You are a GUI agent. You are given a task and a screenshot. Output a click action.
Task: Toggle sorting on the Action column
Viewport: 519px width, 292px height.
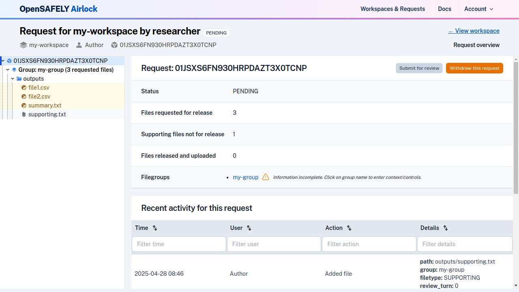pos(349,228)
